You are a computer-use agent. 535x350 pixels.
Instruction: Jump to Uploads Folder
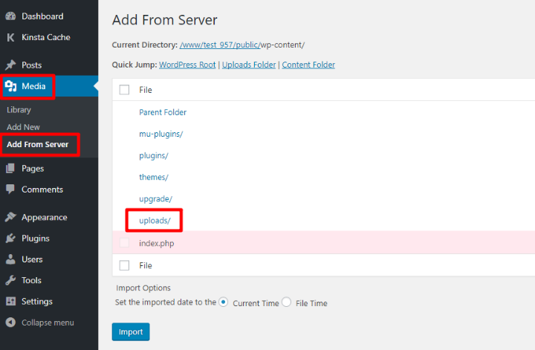coord(249,65)
